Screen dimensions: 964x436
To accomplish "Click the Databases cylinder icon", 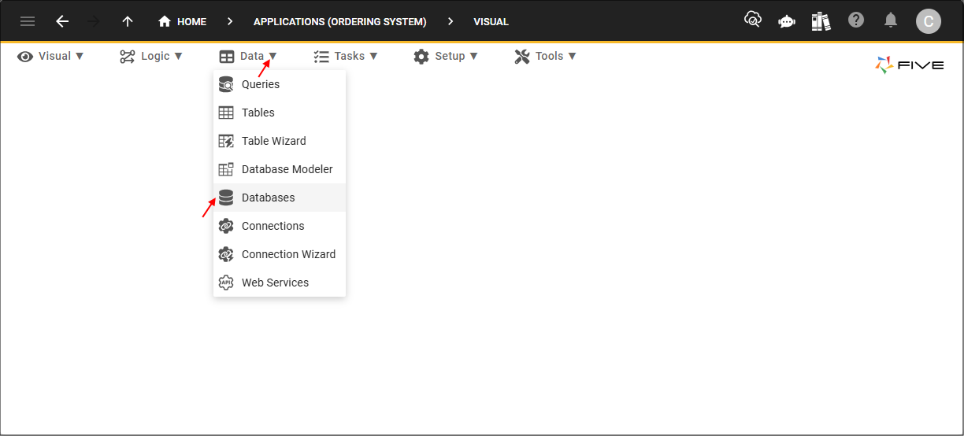I will (x=226, y=198).
